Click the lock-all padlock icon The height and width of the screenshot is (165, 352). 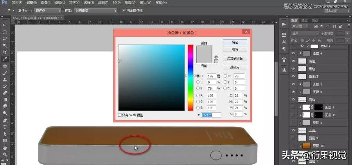pyautogui.click(x=318, y=41)
